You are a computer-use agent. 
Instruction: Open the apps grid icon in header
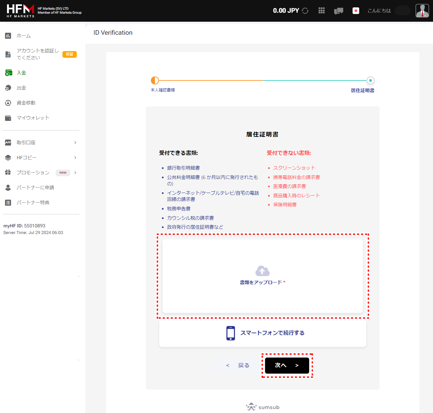coord(321,11)
